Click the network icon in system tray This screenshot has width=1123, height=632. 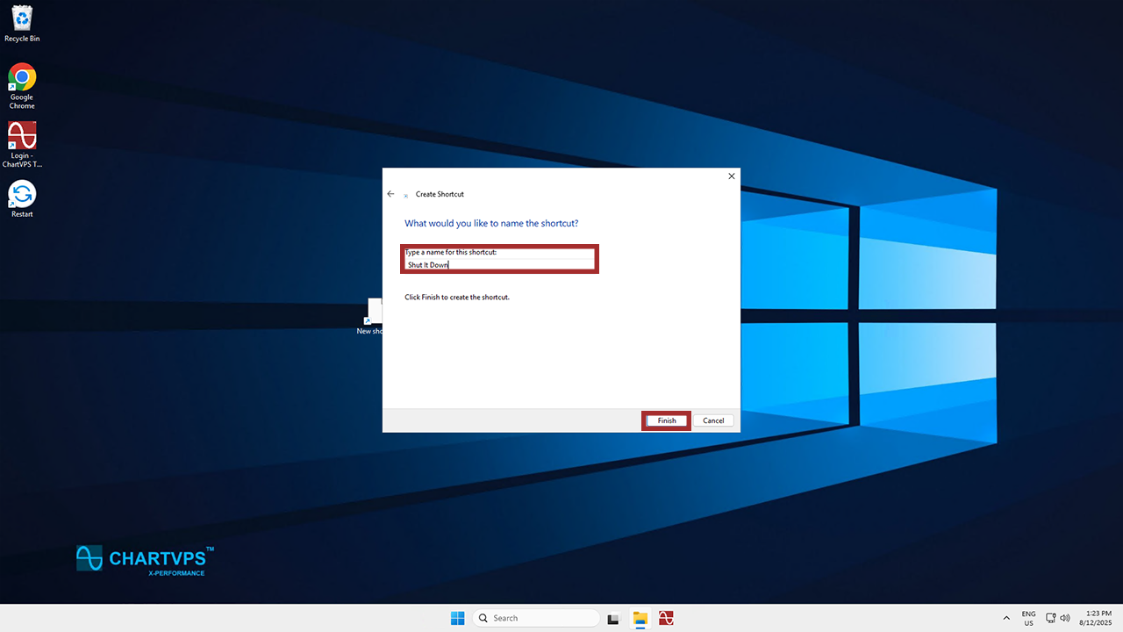pyautogui.click(x=1051, y=618)
